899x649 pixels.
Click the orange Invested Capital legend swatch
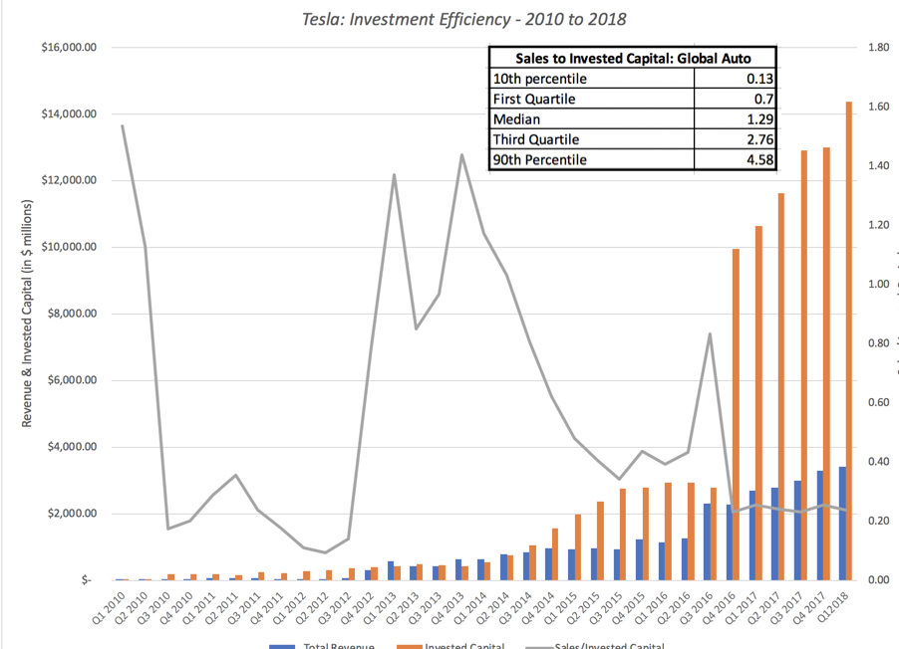(410, 647)
